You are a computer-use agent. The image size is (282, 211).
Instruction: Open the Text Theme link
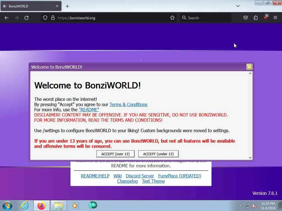153,181
